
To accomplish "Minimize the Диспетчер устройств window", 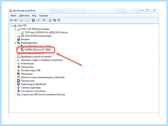I will (142, 10).
